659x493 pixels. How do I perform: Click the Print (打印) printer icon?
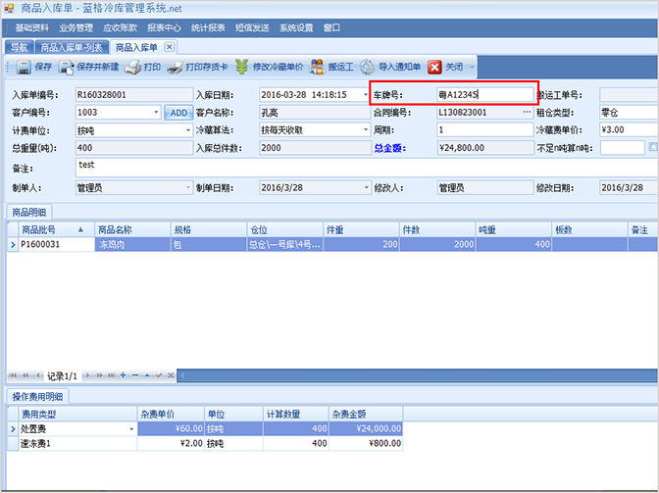132,67
